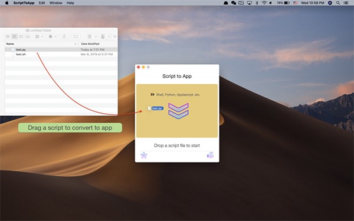Click the "Script to App" window title
This screenshot has height=221, width=354.
[177, 76]
